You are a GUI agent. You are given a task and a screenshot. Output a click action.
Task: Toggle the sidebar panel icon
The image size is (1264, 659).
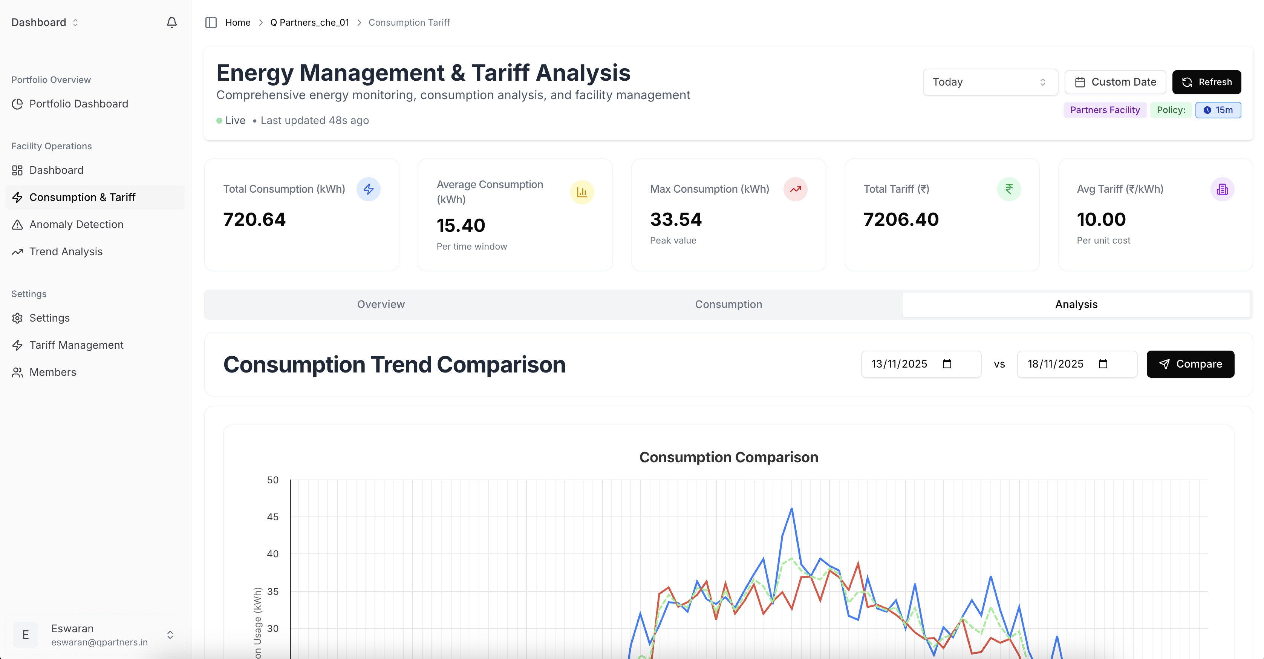[x=211, y=23]
